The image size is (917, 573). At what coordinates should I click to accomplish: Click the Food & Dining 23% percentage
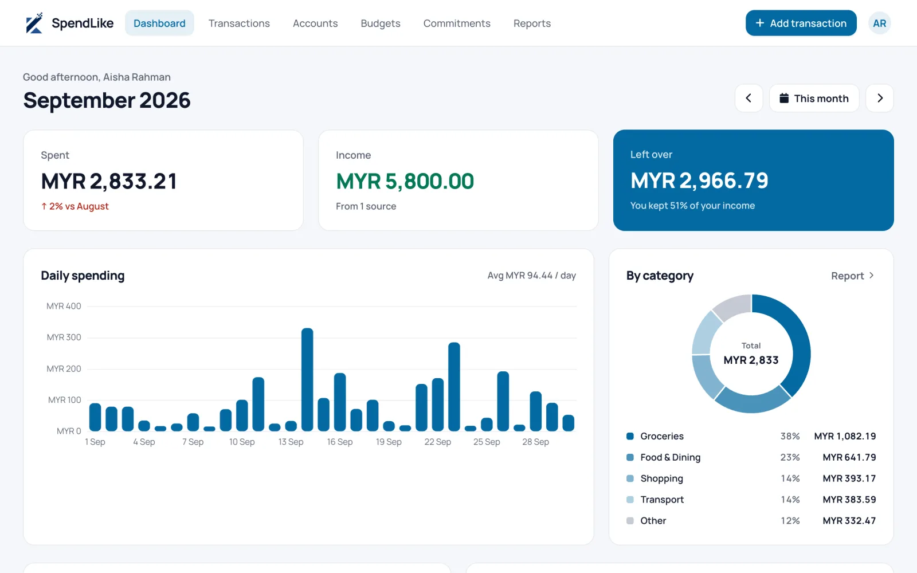pos(790,457)
